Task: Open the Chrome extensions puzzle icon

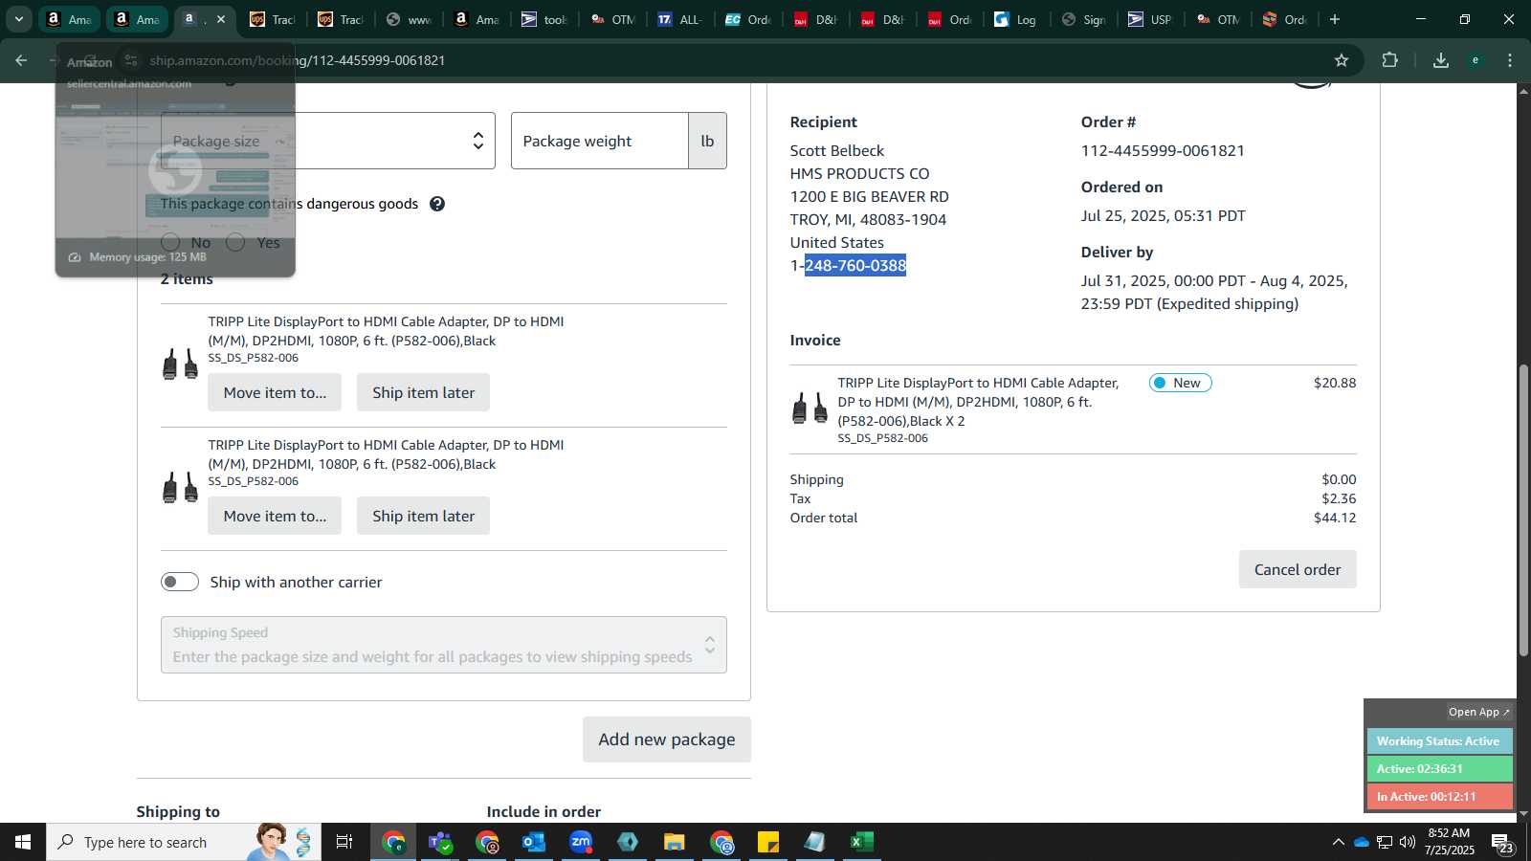Action: [x=1390, y=60]
